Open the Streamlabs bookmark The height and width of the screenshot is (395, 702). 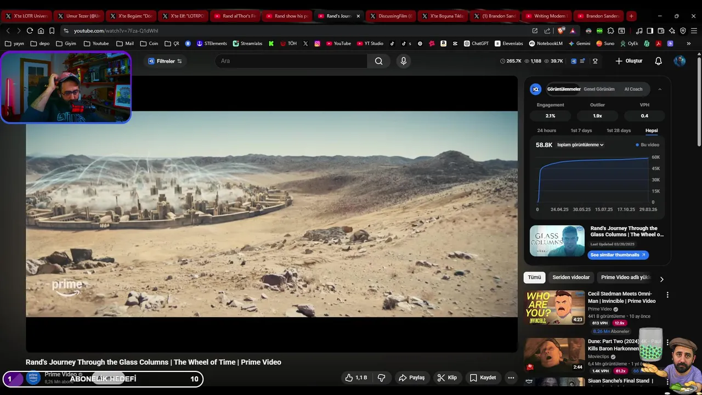tap(247, 43)
